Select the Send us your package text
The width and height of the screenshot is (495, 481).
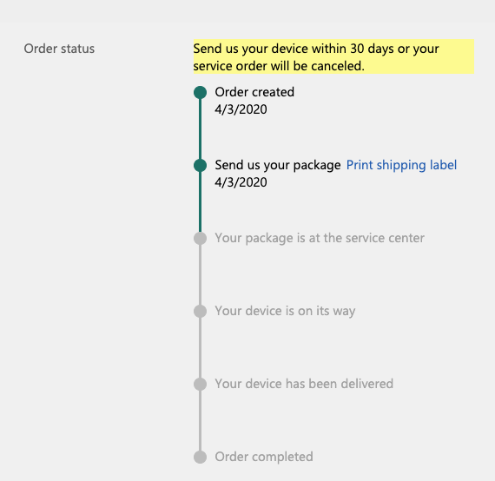point(278,165)
